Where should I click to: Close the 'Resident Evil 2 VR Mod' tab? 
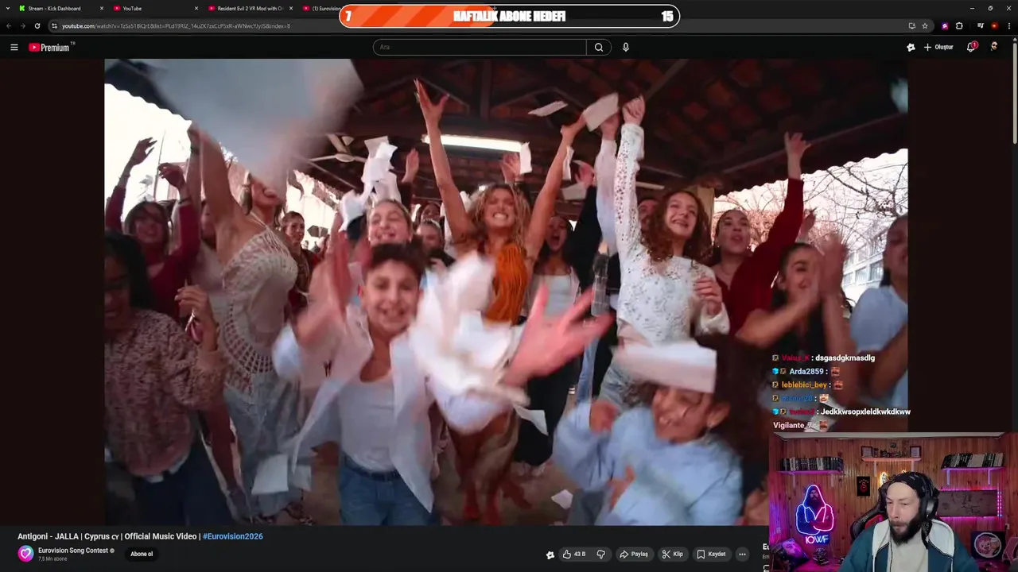click(291, 8)
